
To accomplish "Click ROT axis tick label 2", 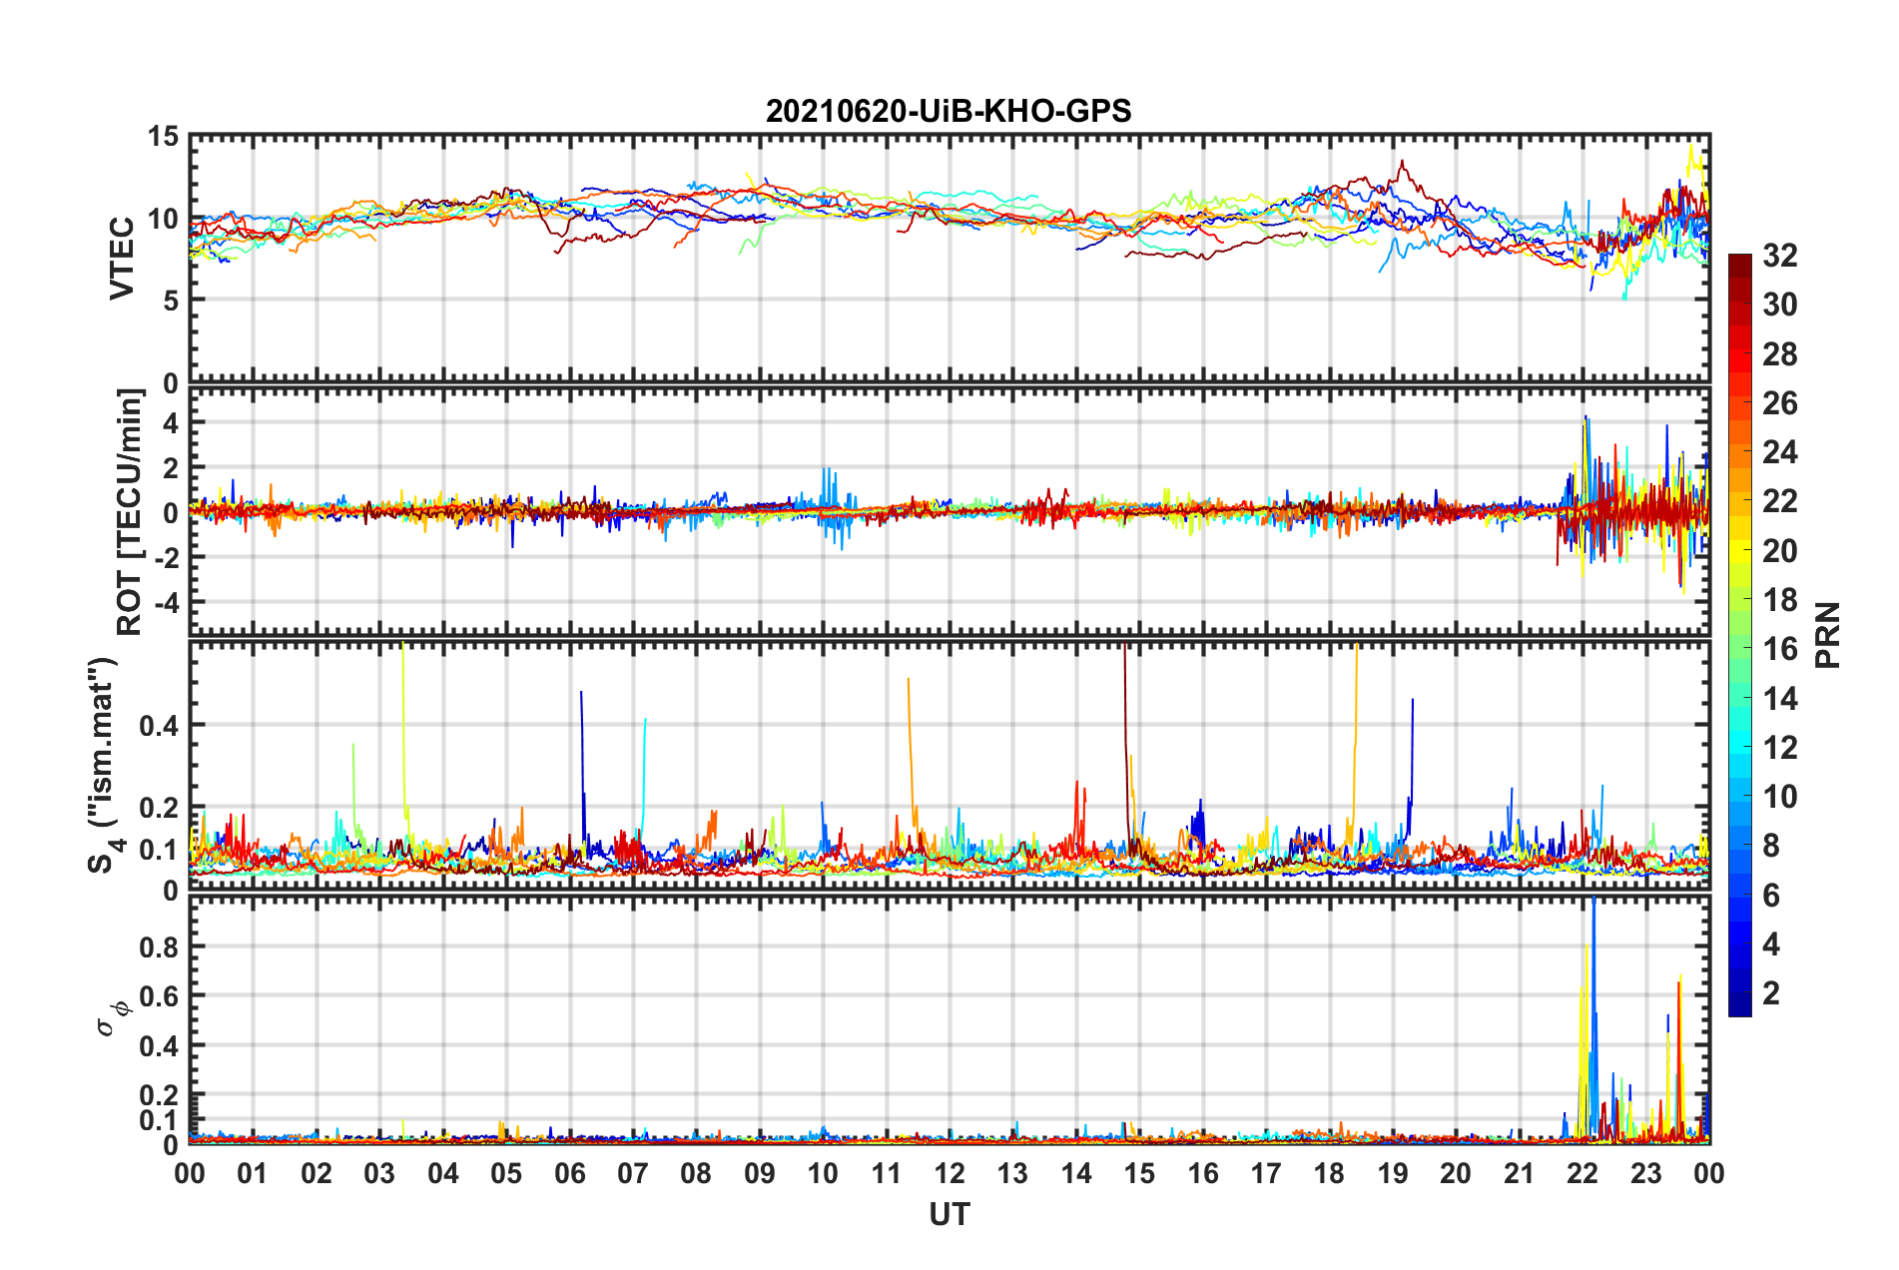I will pyautogui.click(x=171, y=468).
